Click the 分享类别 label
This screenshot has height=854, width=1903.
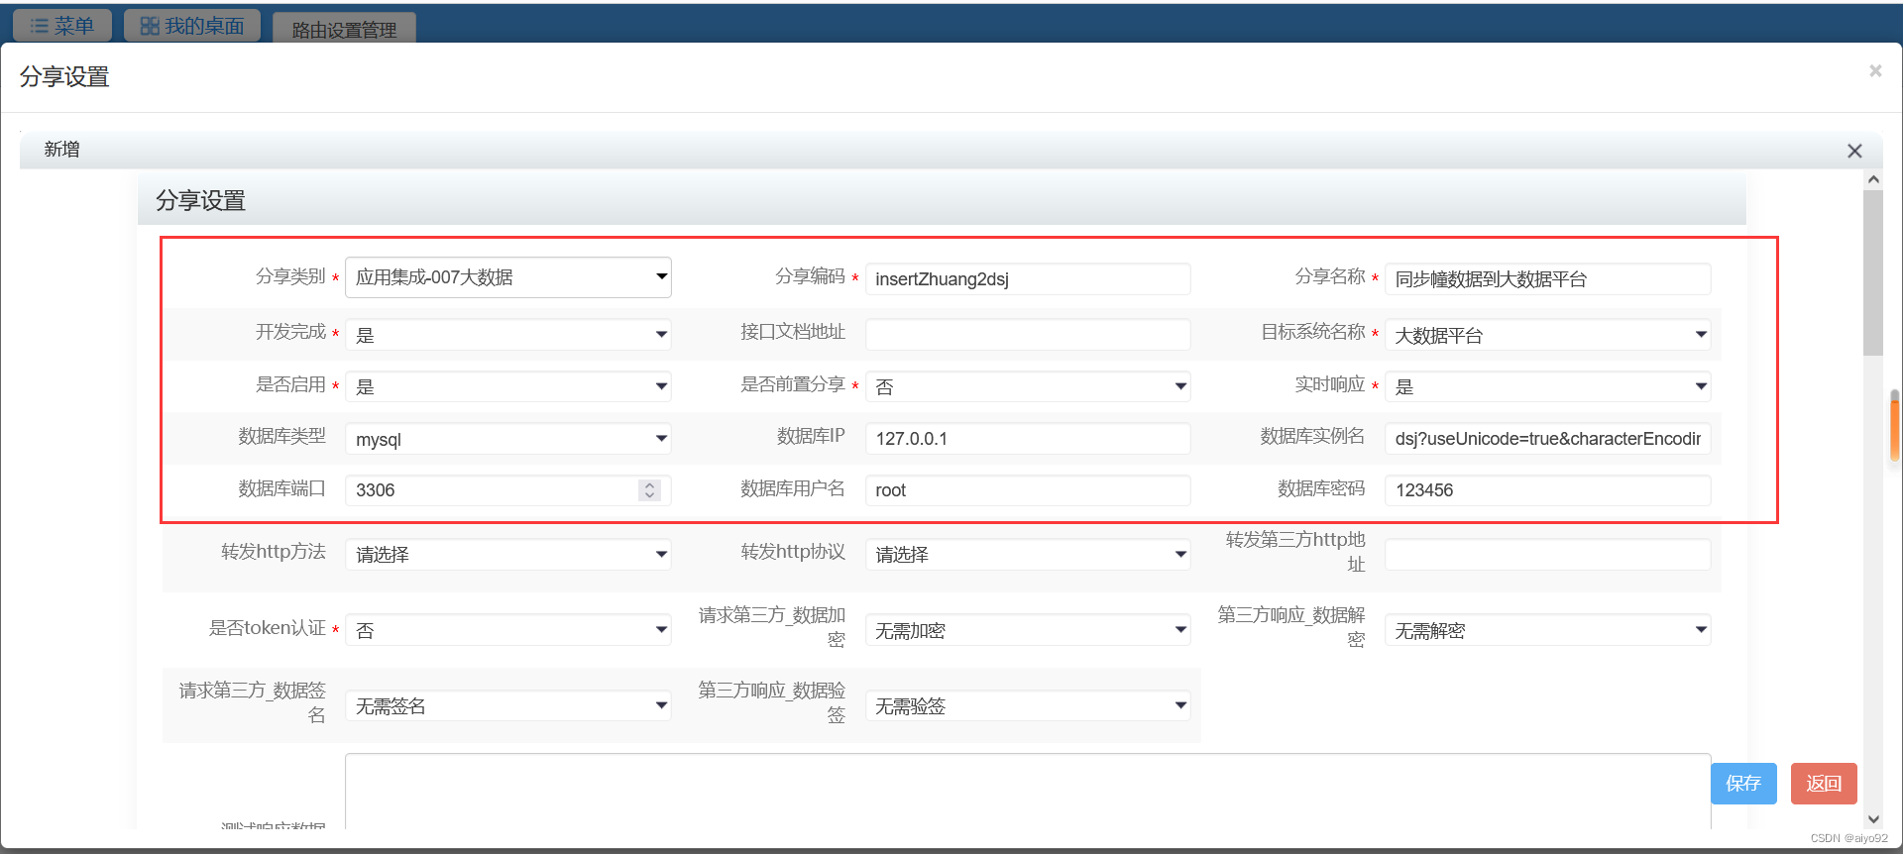coord(290,276)
